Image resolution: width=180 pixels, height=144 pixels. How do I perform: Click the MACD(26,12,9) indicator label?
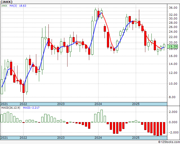(x=11, y=108)
